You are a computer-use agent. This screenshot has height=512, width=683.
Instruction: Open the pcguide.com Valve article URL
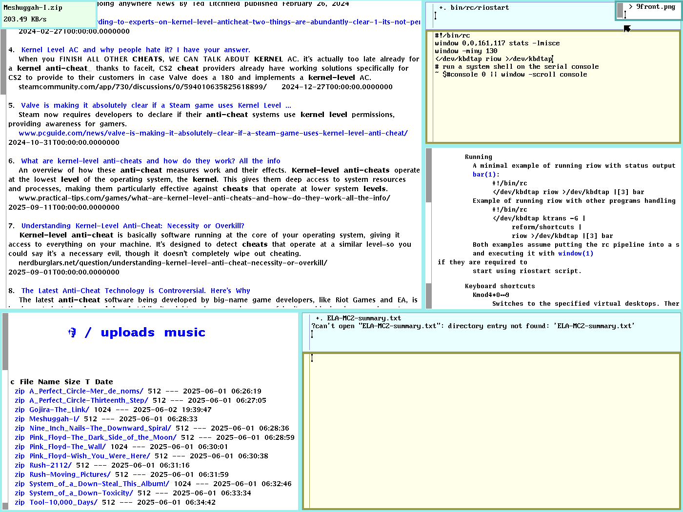[x=213, y=133]
